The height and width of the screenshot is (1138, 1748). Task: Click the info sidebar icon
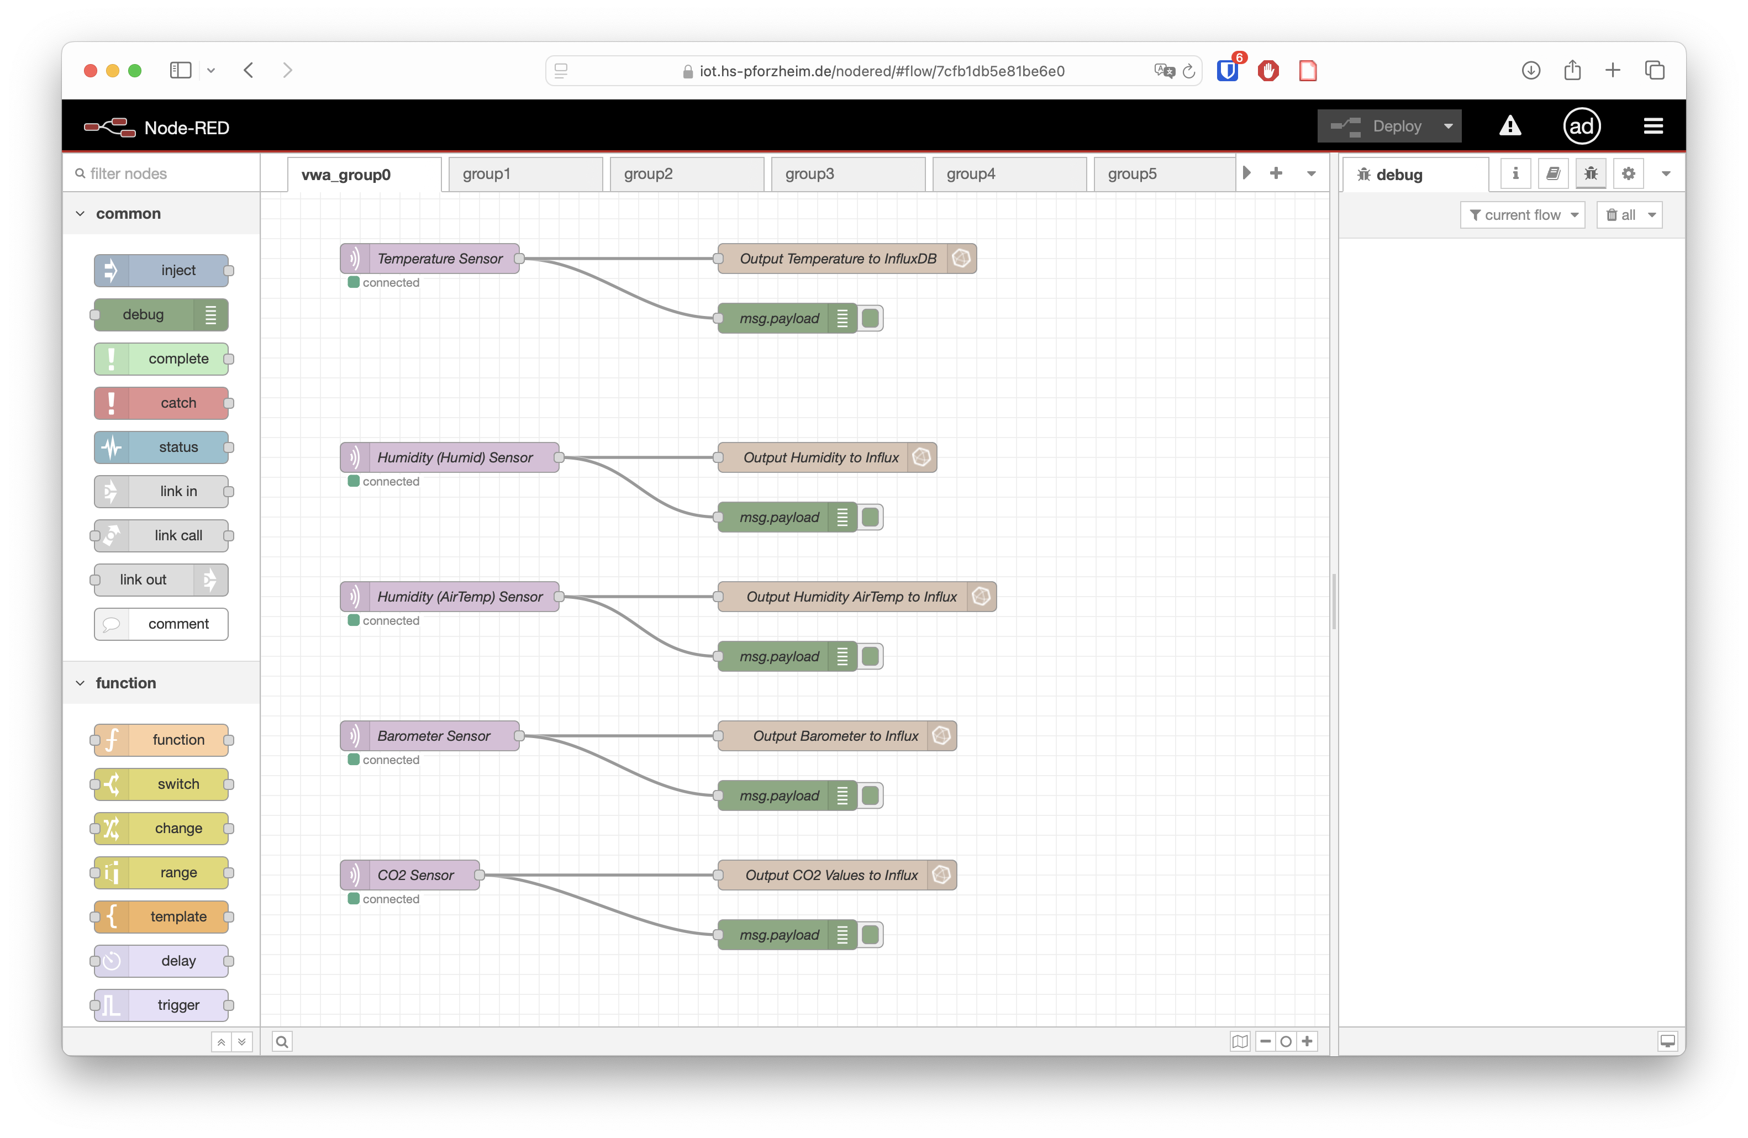click(1515, 173)
